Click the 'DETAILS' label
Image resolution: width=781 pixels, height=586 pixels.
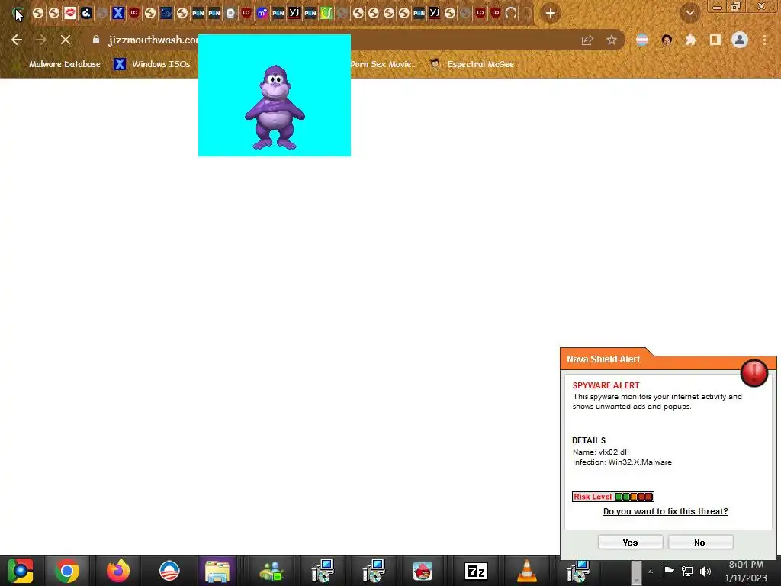[589, 440]
